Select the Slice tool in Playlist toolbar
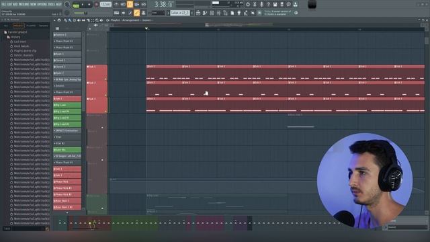430x242 pixels. coord(88,20)
